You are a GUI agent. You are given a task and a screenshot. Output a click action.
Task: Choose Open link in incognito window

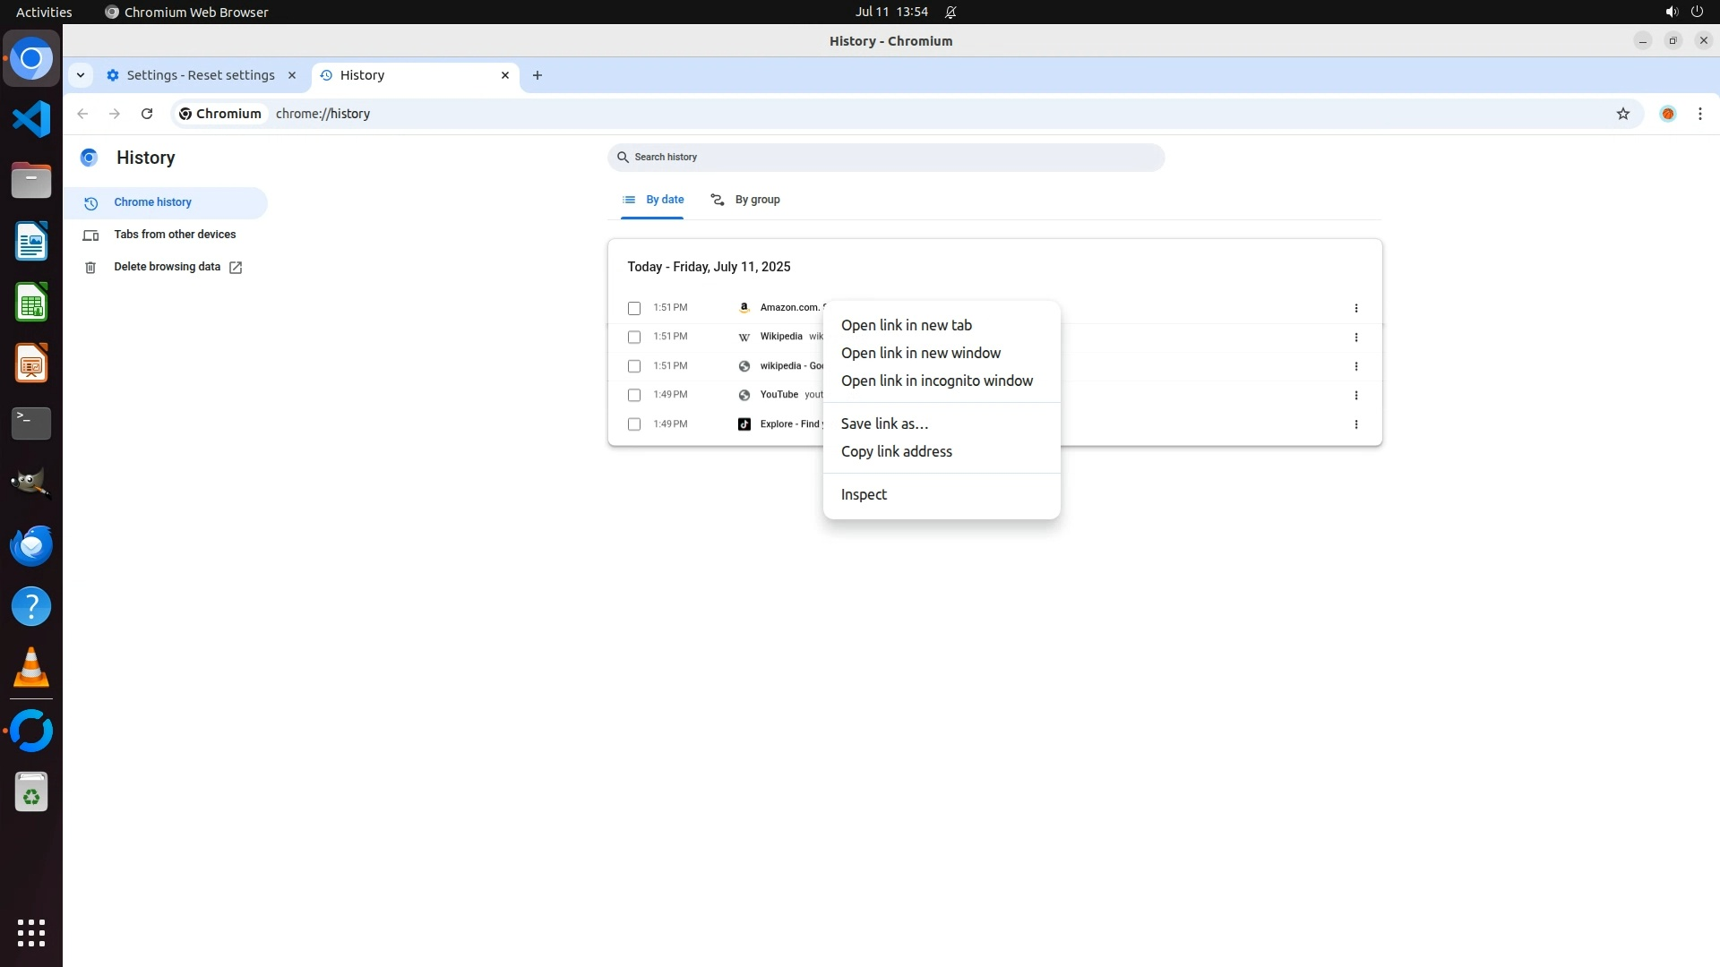tap(936, 381)
